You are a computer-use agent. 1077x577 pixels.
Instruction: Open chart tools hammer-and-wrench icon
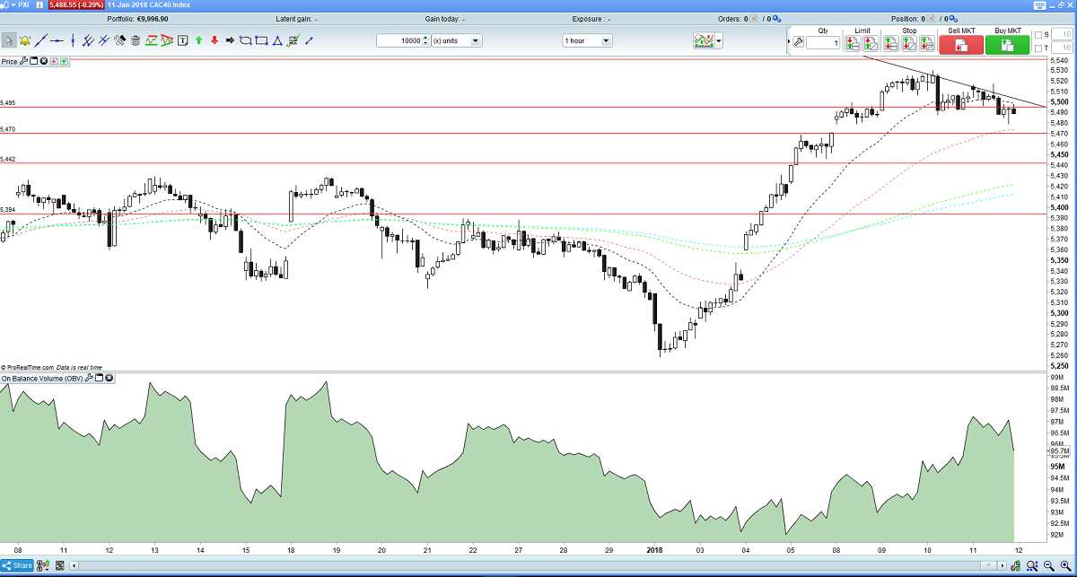119,40
